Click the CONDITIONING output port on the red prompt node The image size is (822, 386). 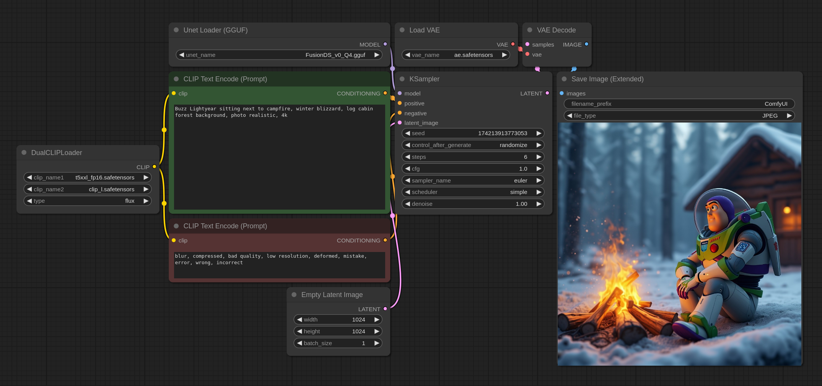pos(385,240)
